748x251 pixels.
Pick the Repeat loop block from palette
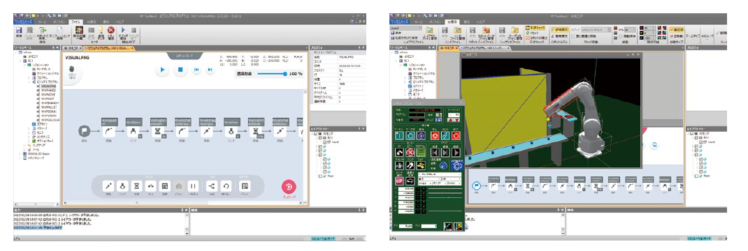point(226,186)
